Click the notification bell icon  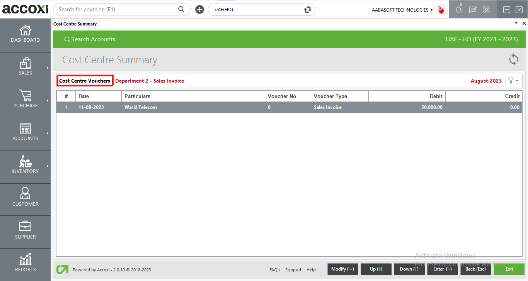pos(458,10)
